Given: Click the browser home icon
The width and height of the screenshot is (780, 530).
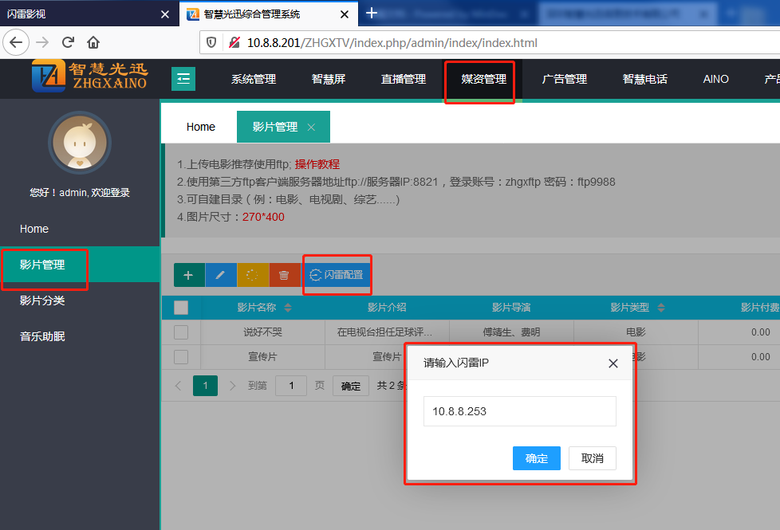Looking at the screenshot, I should pos(93,43).
